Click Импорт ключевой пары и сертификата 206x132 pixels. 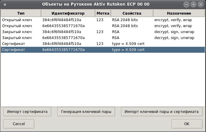click(162, 112)
